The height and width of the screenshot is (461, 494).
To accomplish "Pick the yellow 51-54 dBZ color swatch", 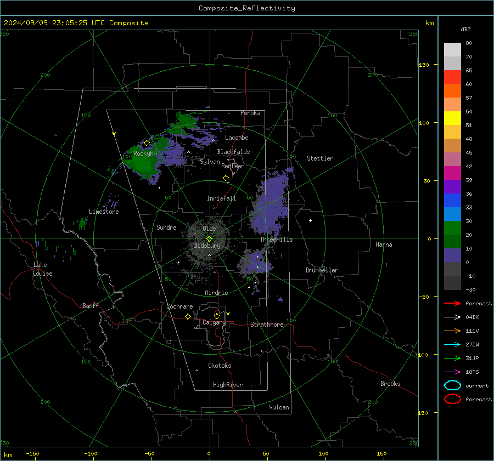I will coord(452,118).
